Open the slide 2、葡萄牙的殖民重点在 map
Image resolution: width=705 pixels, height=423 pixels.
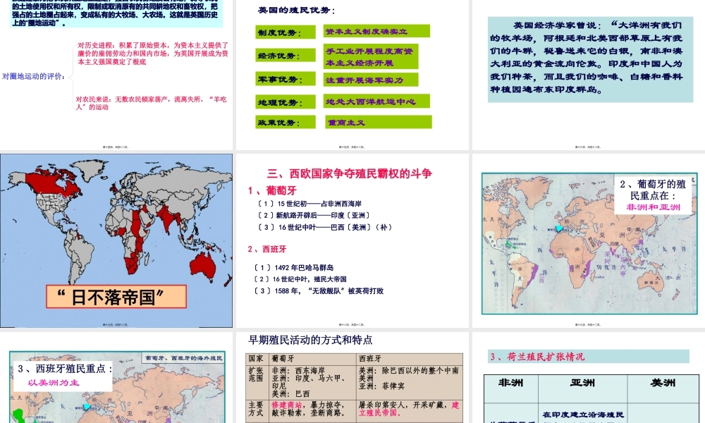589,240
